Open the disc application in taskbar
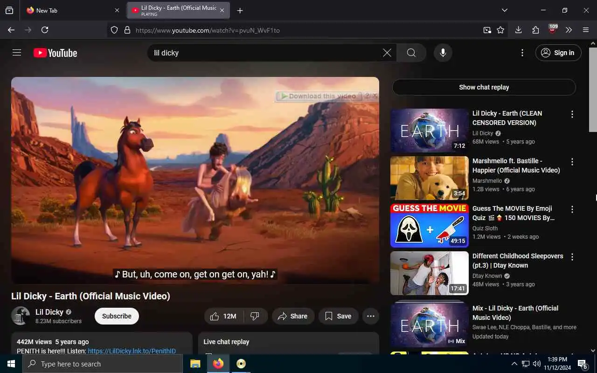 pos(241,364)
